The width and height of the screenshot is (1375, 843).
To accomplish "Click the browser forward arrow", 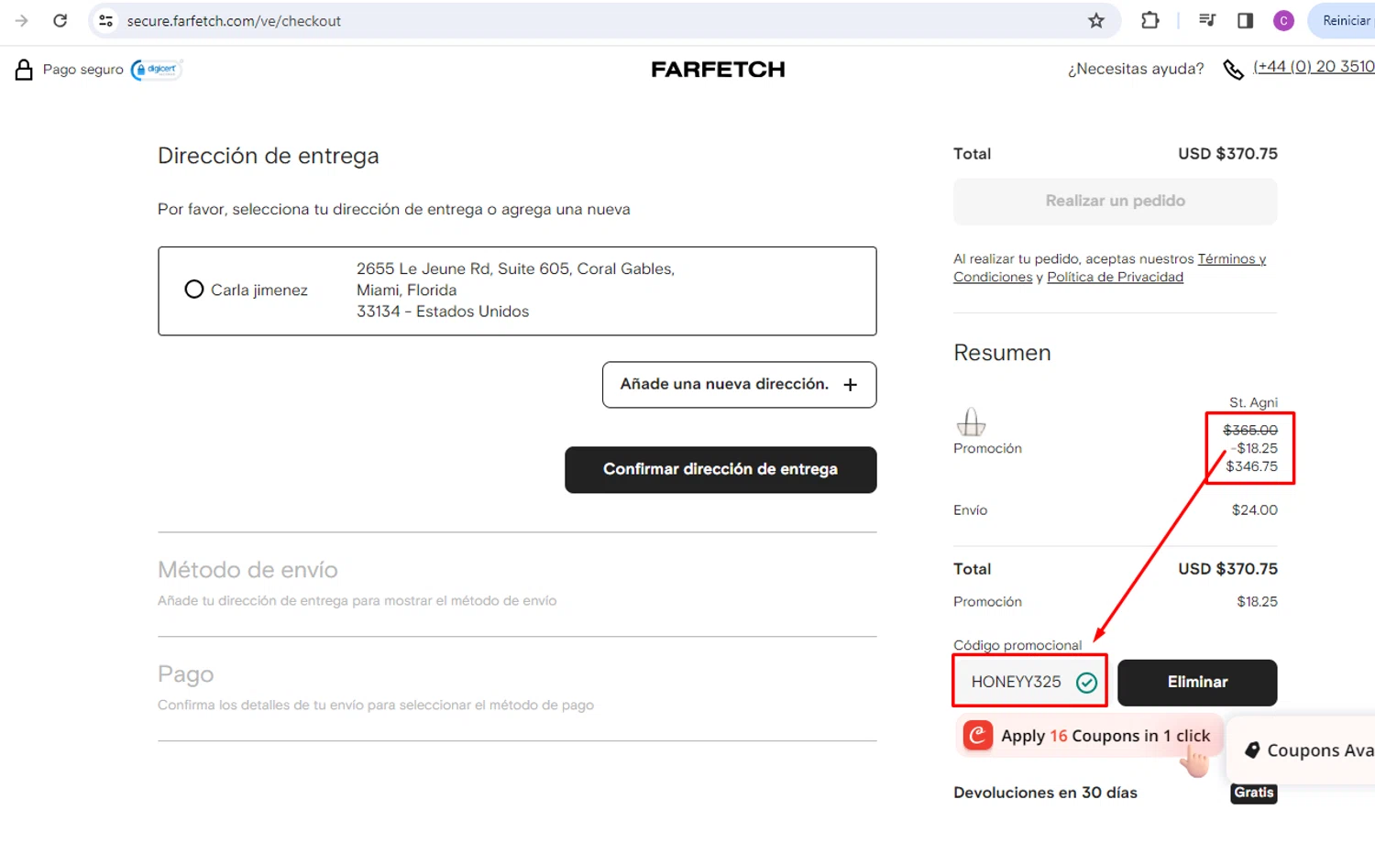I will coord(22,20).
